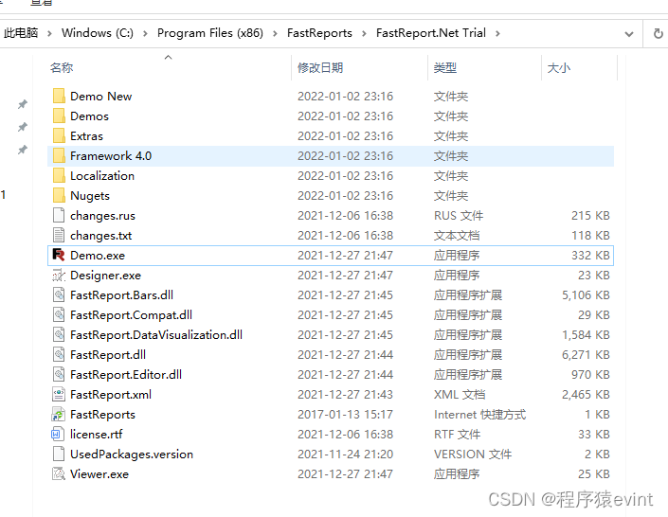Jump to the FastReports breadcrumb folder
668x517 pixels.
click(x=319, y=33)
